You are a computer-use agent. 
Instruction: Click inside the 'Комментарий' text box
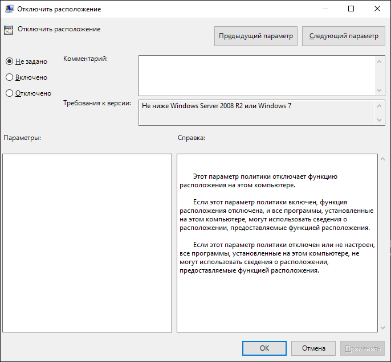[x=257, y=76]
